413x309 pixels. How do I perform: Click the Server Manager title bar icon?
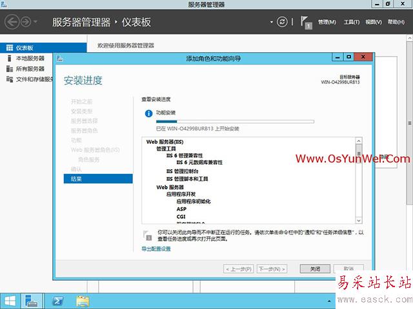[4, 4]
